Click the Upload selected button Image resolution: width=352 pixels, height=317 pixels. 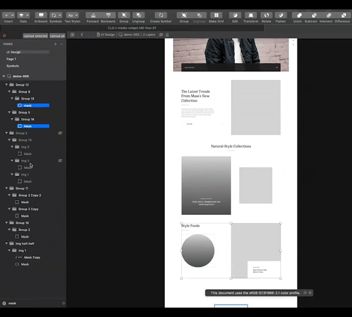(35, 36)
